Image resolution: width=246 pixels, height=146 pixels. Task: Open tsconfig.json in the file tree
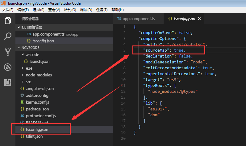click(x=64, y=129)
